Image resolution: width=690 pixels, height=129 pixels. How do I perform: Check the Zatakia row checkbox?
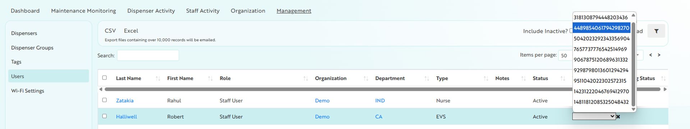[x=105, y=100]
